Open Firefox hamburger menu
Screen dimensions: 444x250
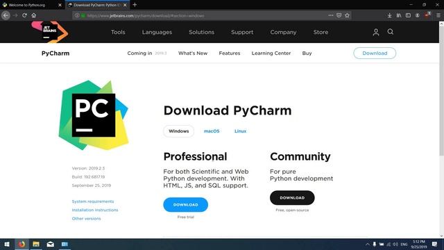438,15
